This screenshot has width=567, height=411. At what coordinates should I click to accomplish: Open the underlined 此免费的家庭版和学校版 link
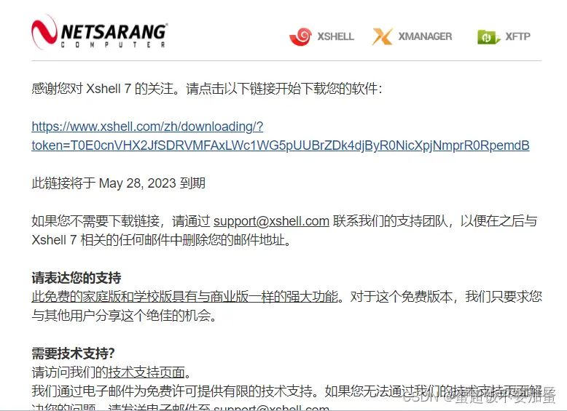185,297
